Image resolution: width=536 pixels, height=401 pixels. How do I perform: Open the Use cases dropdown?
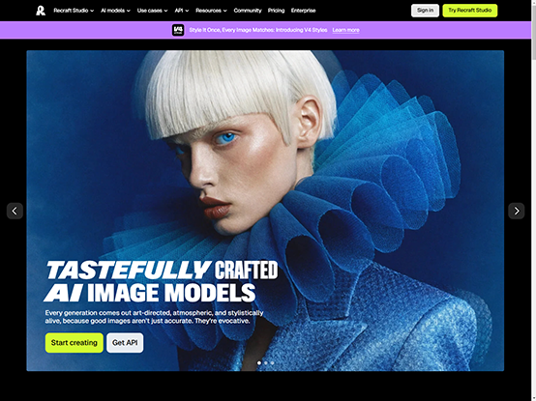click(x=153, y=11)
